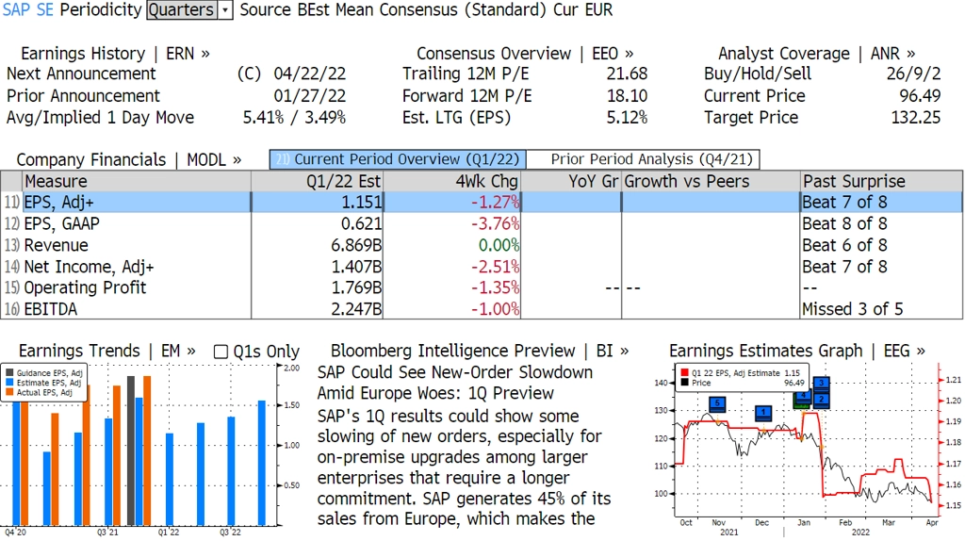Open news marker 1 on estimates graph

click(x=763, y=413)
